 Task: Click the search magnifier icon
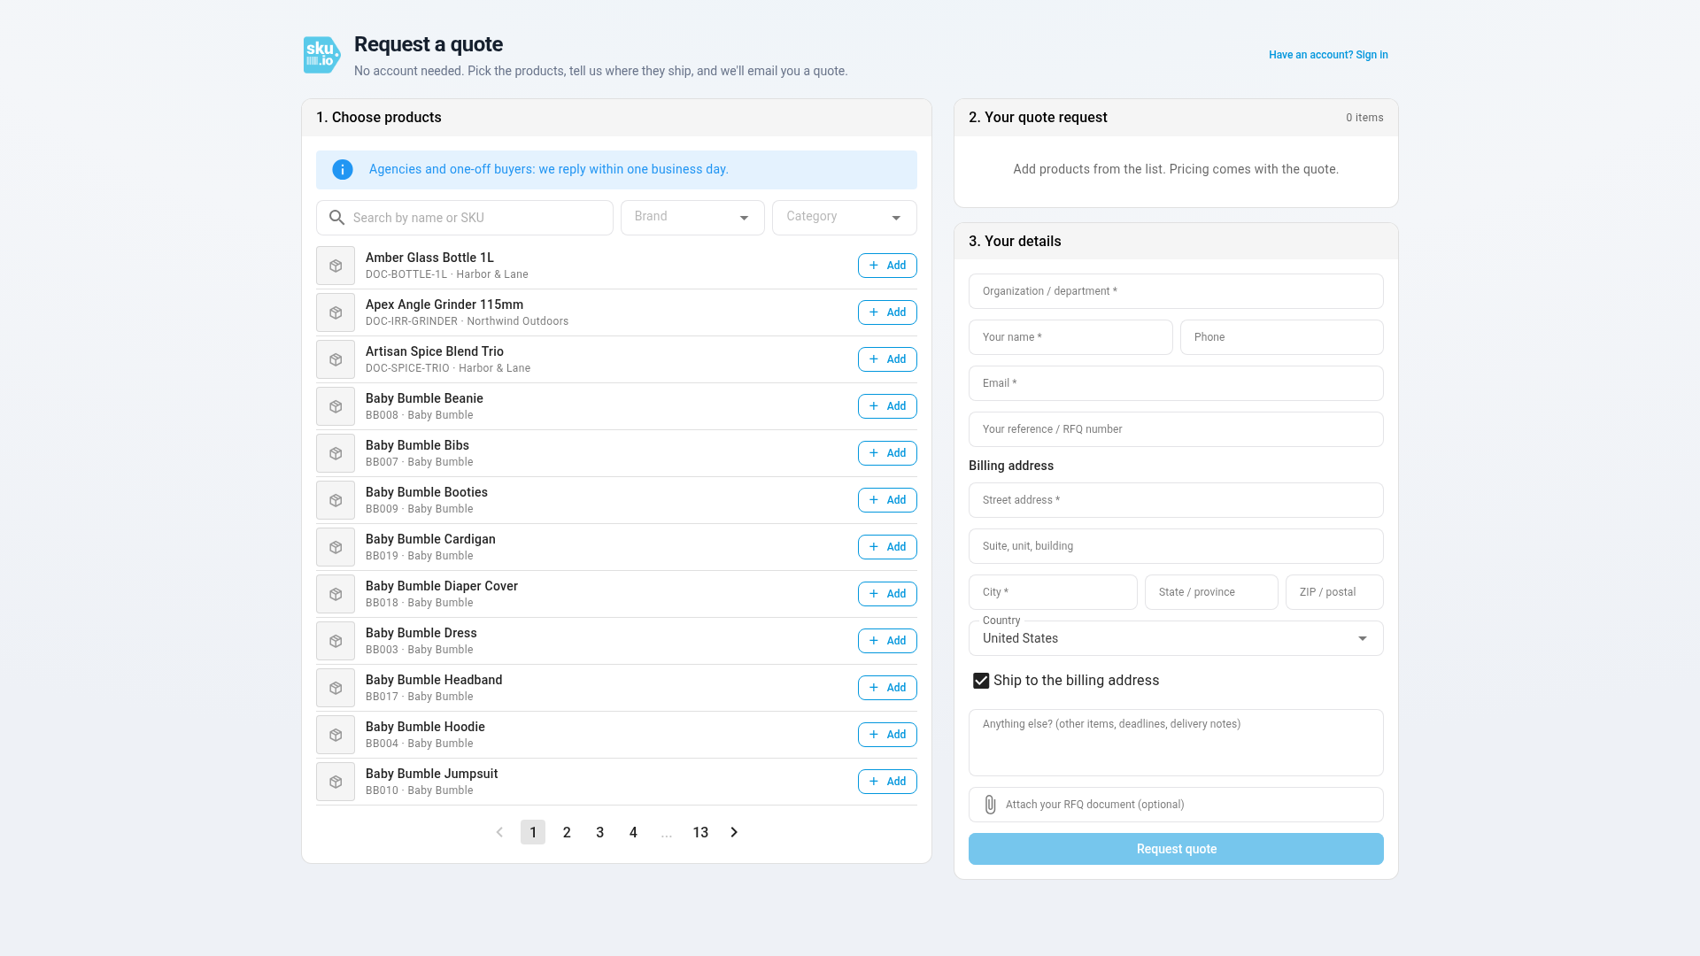(x=336, y=218)
